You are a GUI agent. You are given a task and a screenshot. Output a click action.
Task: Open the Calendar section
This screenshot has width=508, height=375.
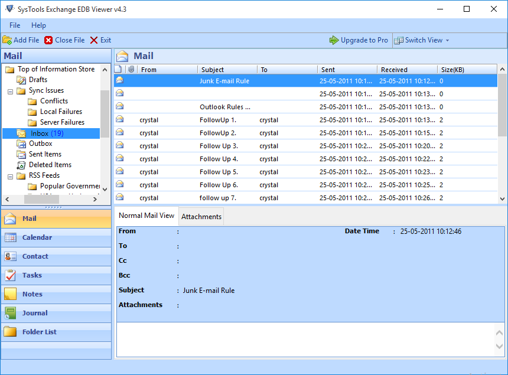(x=56, y=237)
